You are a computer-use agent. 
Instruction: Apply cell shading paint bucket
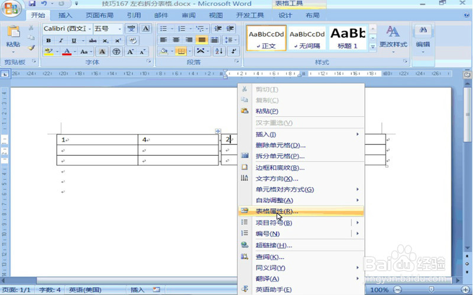point(164,51)
